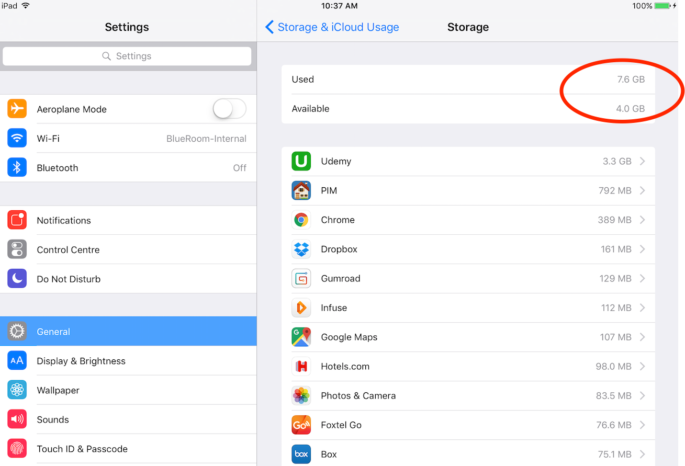Tap the Udemy 3.3 GB size
The image size is (685, 466).
tap(617, 161)
